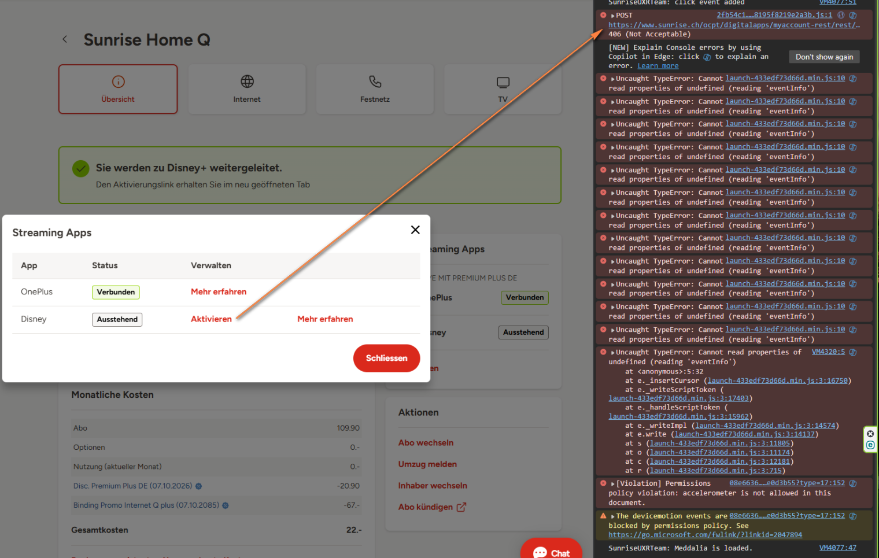Switch to the Festnetz tab

click(x=375, y=89)
